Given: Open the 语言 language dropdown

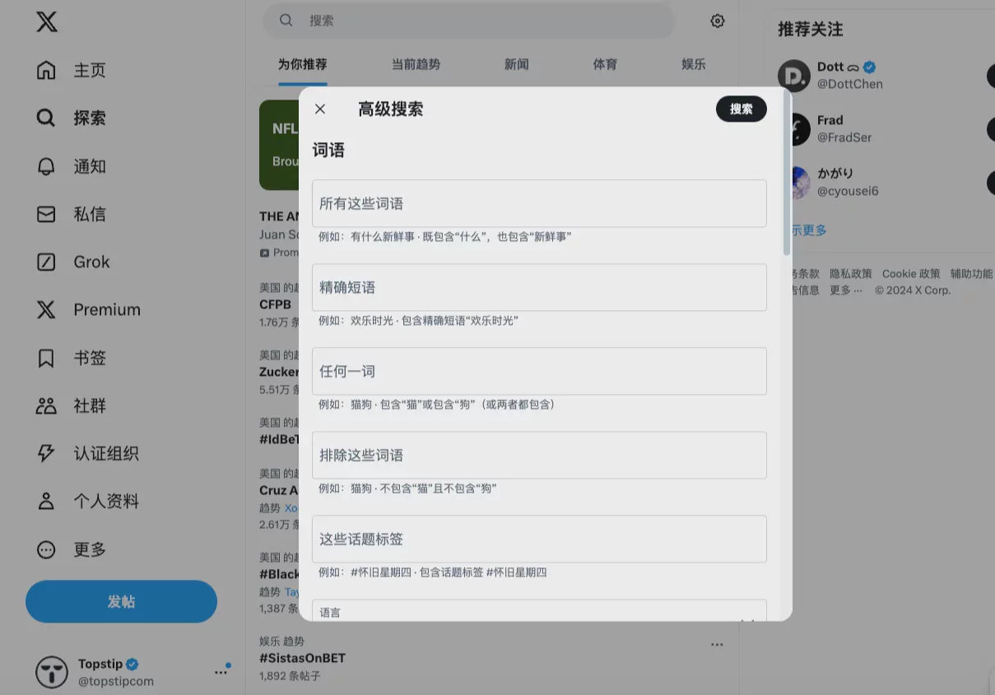Looking at the screenshot, I should (539, 610).
